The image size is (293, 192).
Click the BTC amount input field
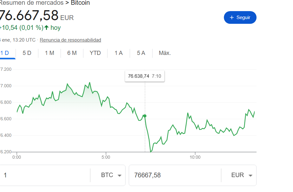coord(44,175)
